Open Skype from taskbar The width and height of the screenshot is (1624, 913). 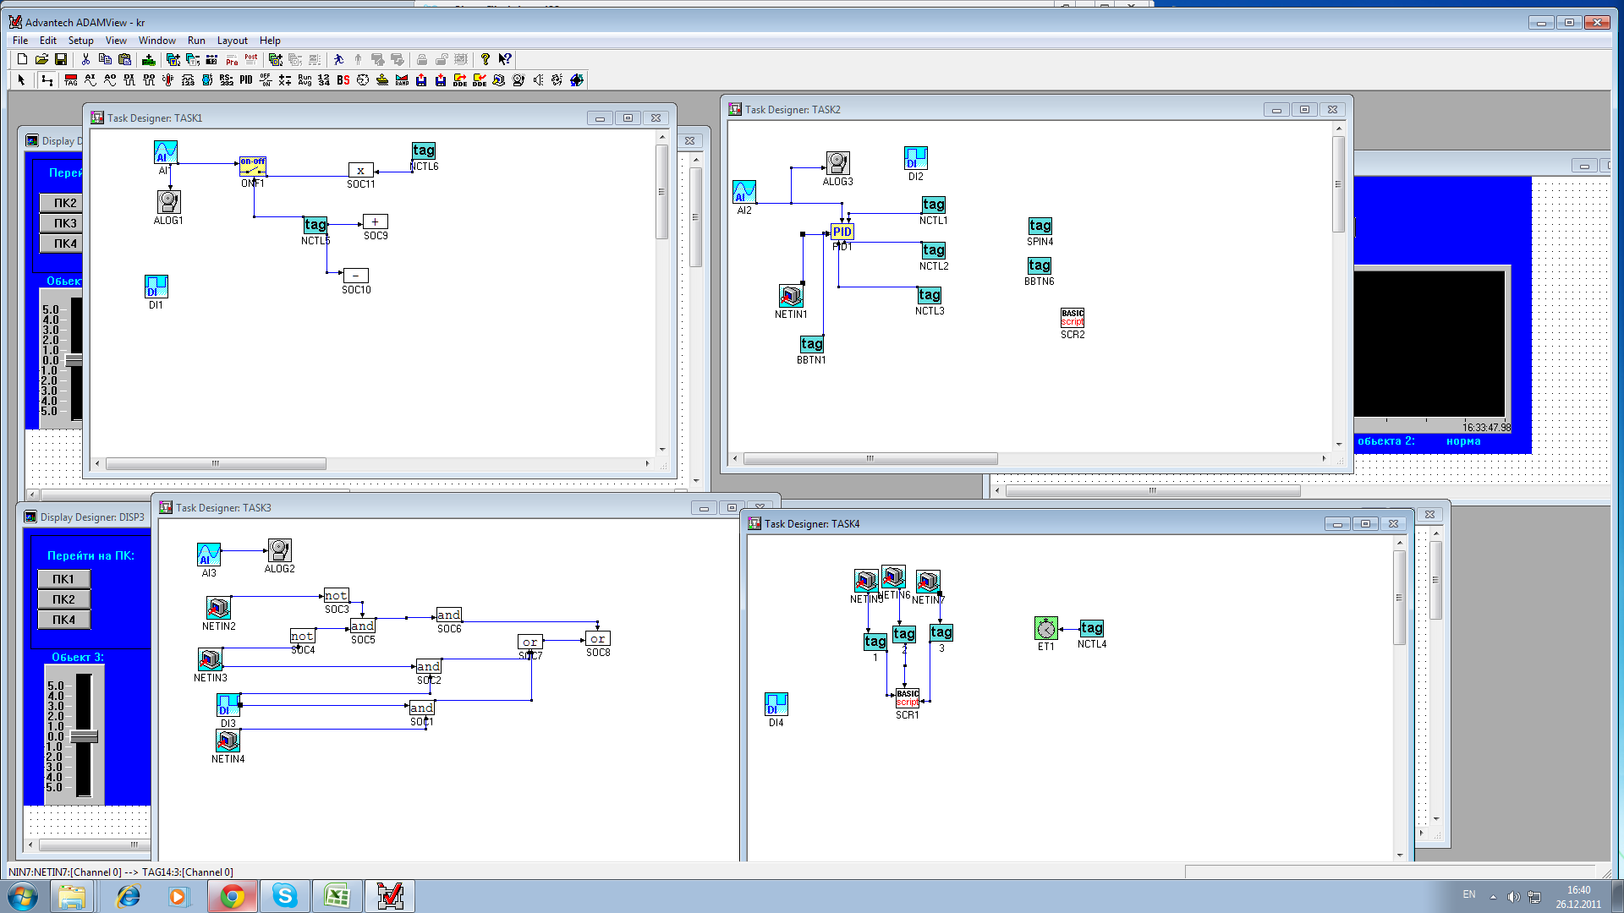285,896
